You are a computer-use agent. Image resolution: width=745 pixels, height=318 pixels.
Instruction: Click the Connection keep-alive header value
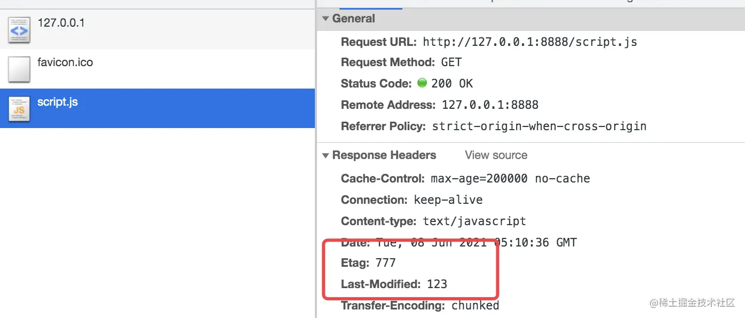[448, 200]
